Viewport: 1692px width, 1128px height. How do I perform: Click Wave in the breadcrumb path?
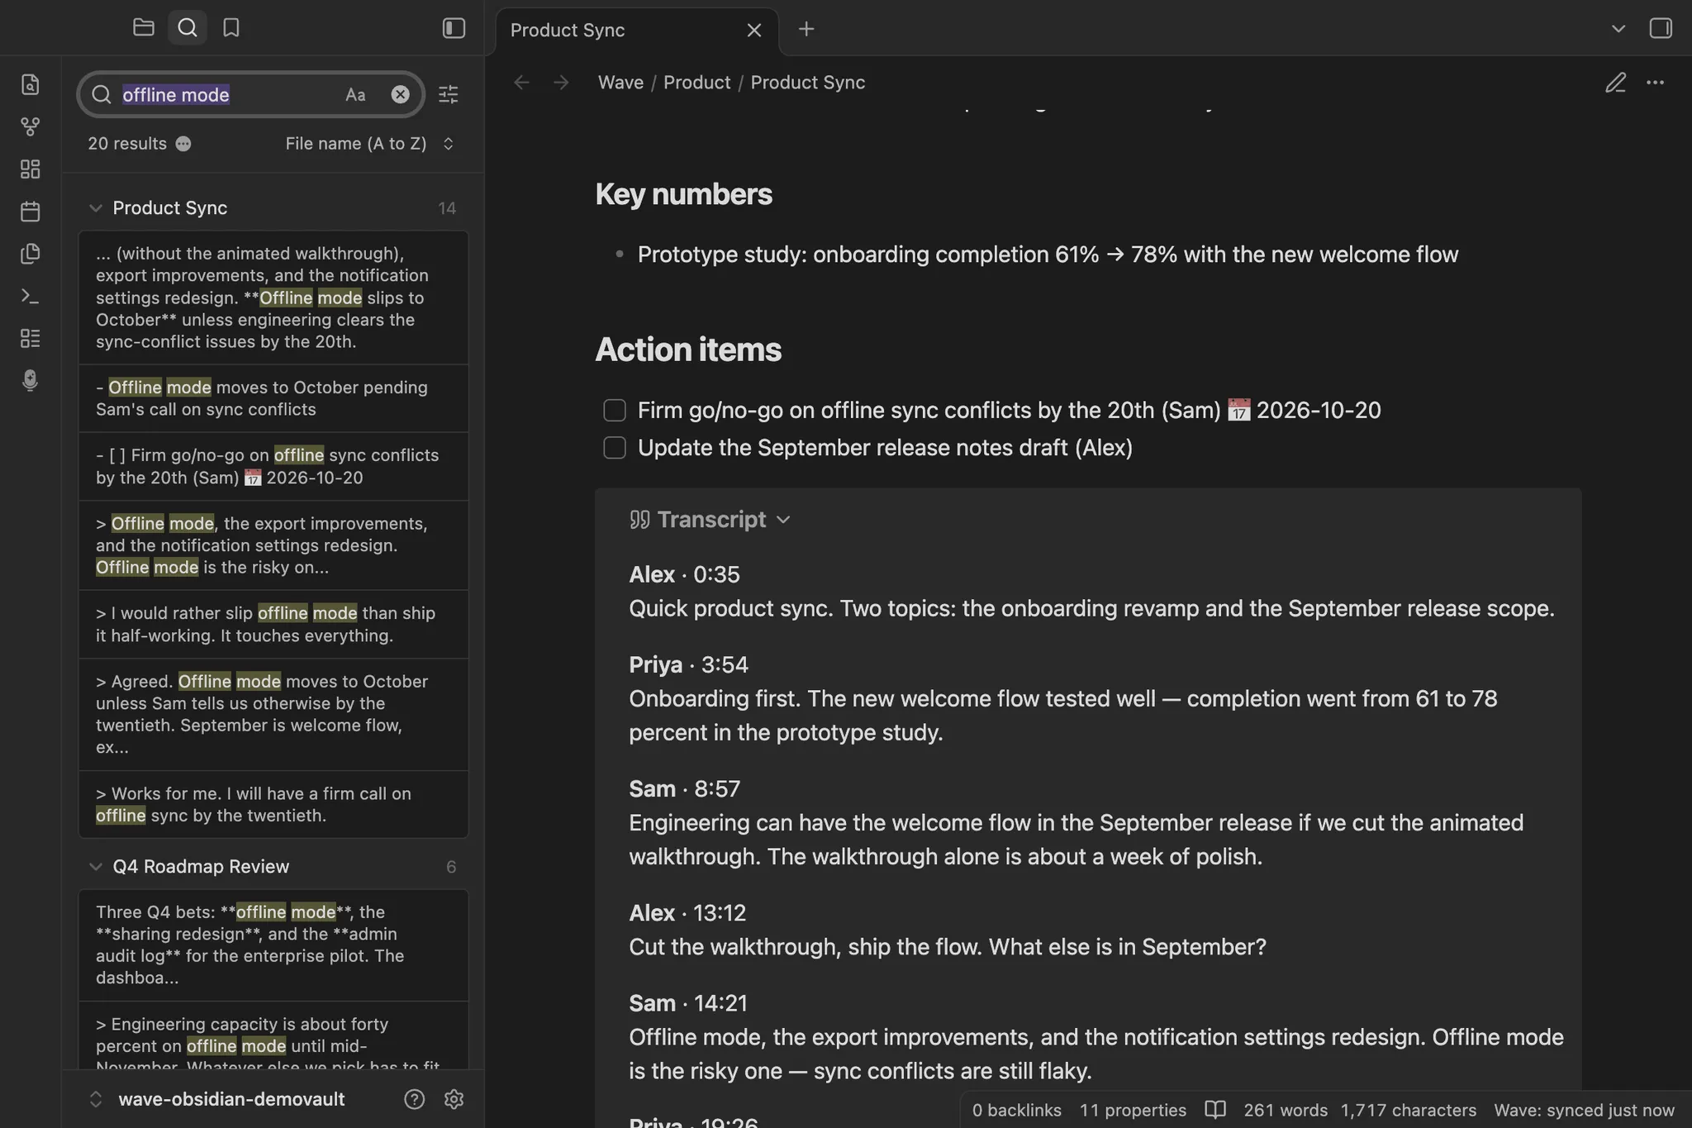pos(620,83)
